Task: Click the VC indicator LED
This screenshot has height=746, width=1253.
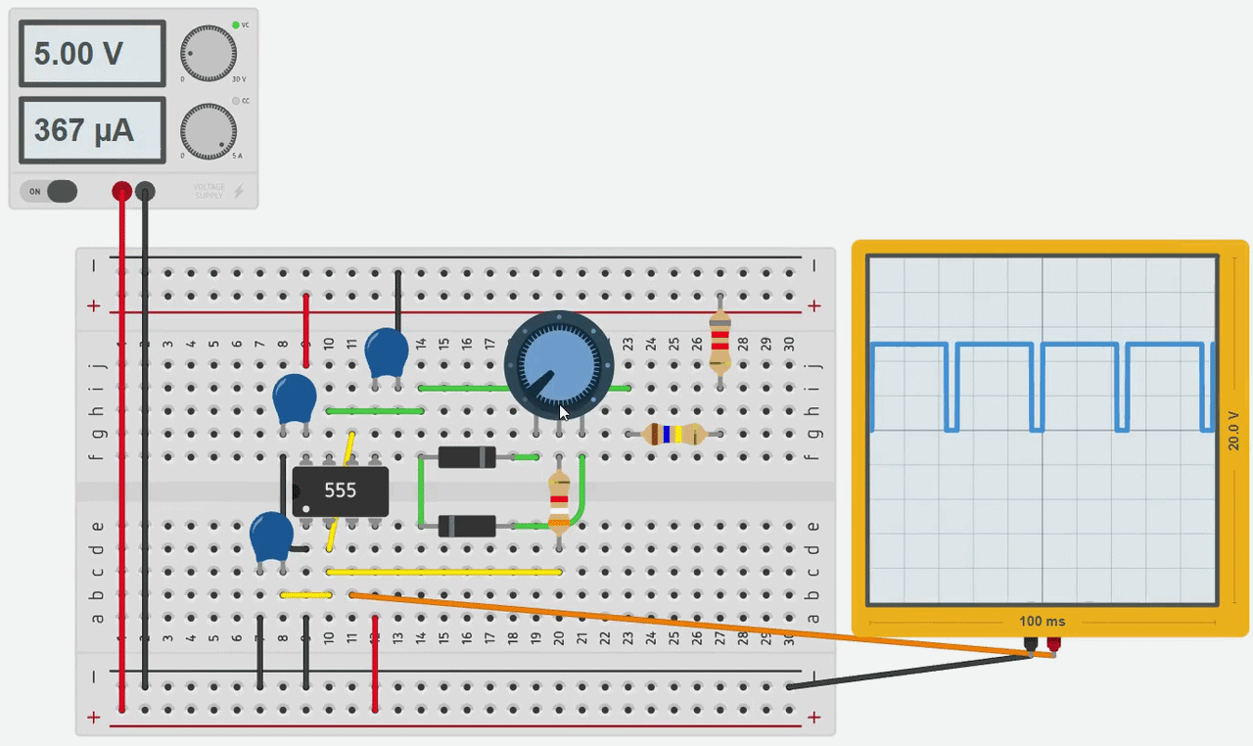Action: [x=236, y=24]
